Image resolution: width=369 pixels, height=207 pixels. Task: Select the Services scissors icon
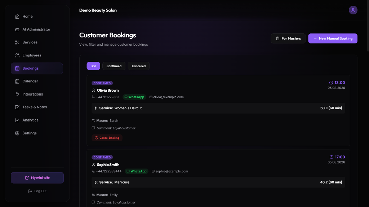17,42
